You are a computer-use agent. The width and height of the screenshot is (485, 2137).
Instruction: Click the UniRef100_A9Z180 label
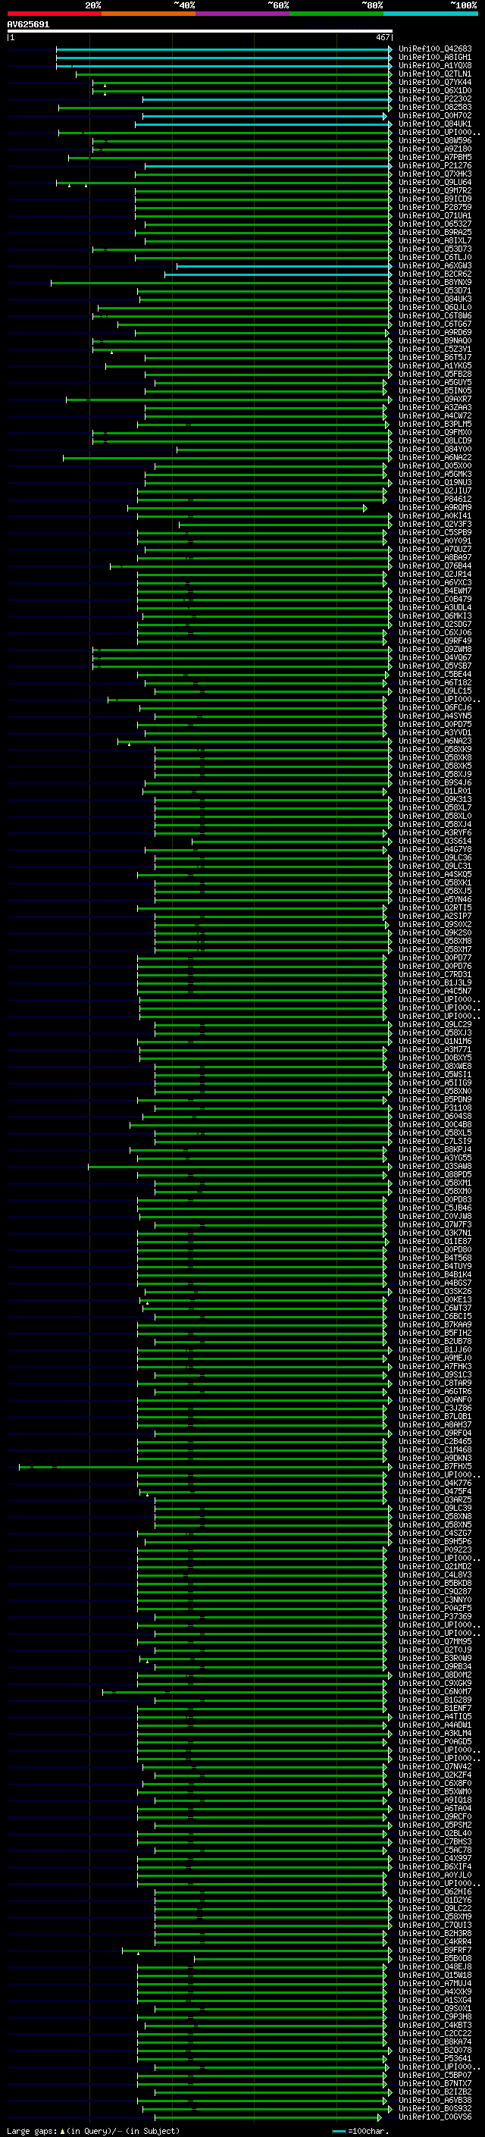435,149
